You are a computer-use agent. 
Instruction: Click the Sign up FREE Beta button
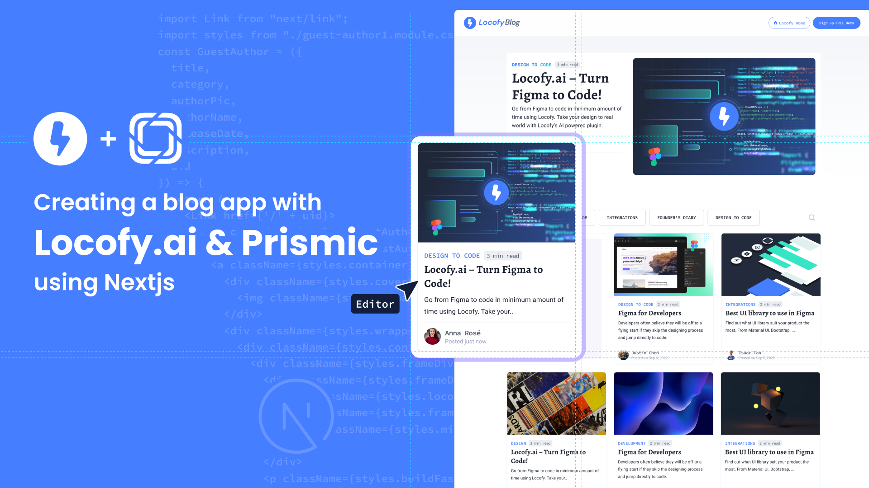pyautogui.click(x=836, y=23)
